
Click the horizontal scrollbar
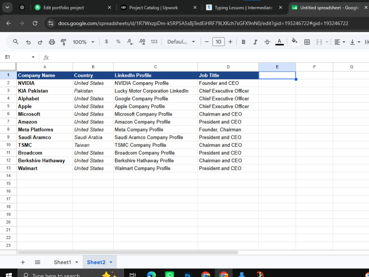tap(128, 252)
